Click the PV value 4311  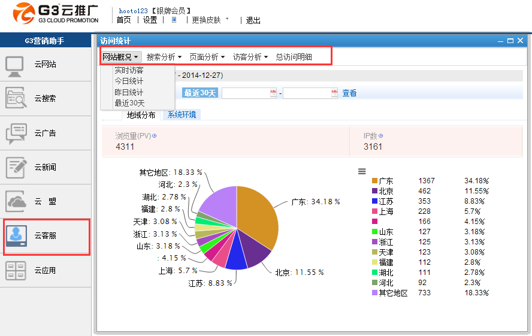click(125, 147)
